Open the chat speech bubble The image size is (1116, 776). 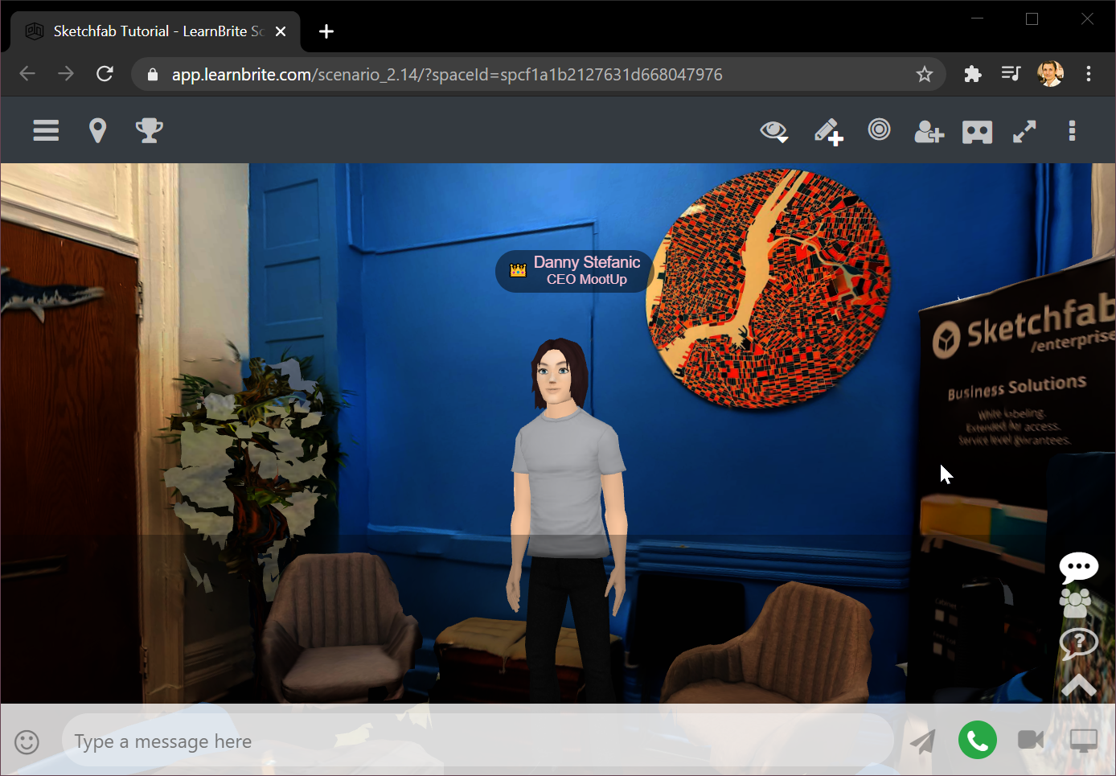[1079, 568]
